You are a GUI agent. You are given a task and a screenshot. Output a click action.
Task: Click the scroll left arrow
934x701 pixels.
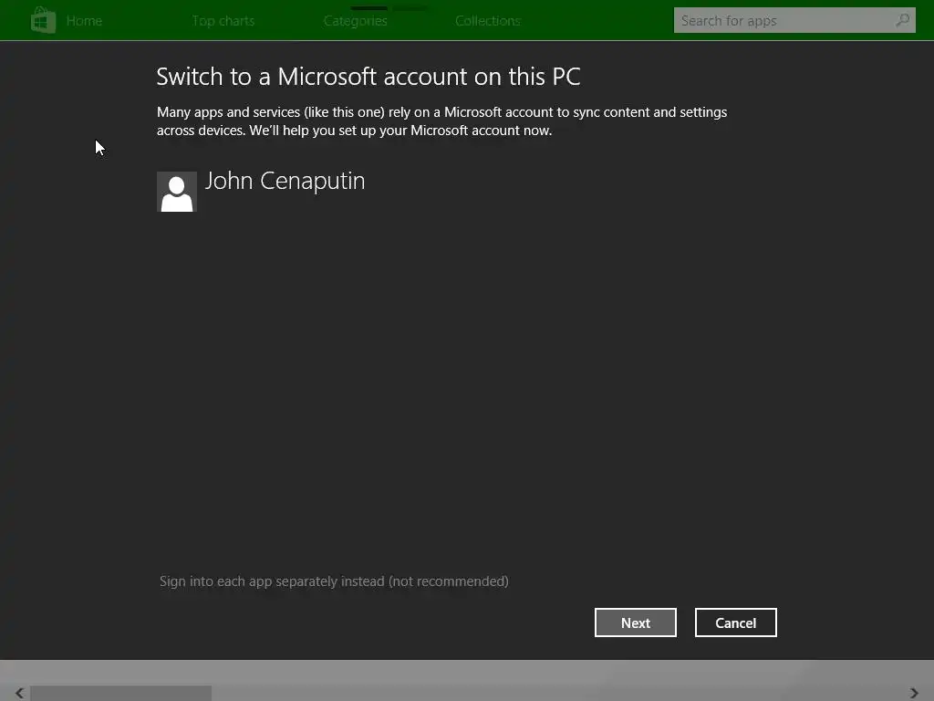20,693
